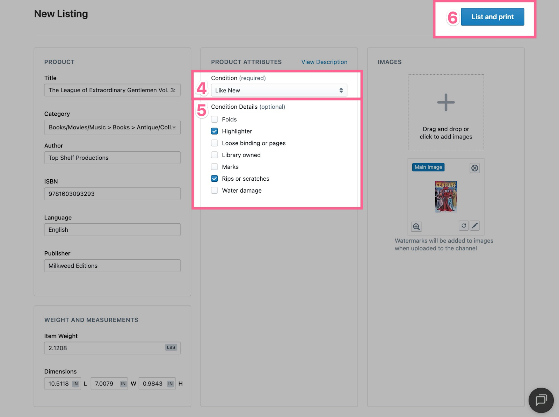The image size is (559, 417).
Task: Click the pencil edit image icon
Action: (x=474, y=226)
